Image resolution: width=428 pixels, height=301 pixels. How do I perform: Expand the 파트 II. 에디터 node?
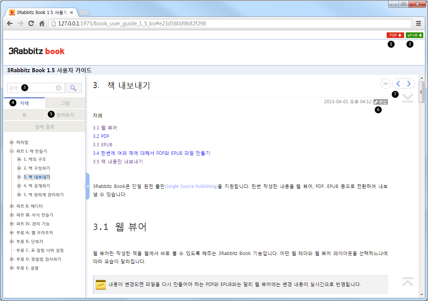[x=12, y=206]
